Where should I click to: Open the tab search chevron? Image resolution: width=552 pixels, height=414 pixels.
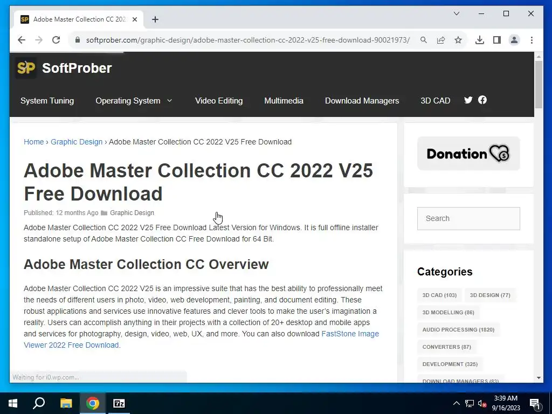(456, 13)
